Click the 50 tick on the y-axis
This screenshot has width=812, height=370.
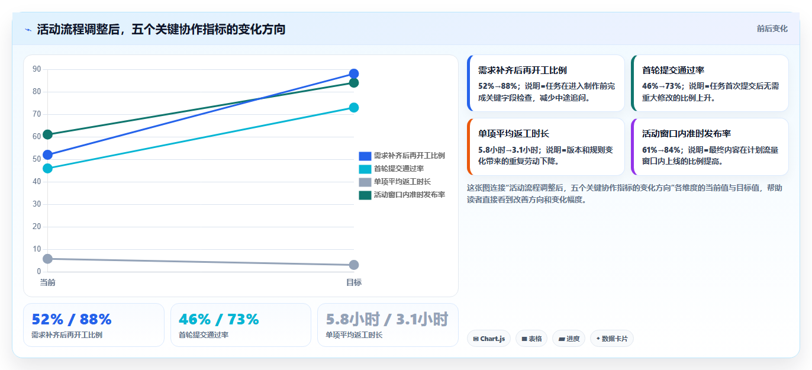coord(37,159)
